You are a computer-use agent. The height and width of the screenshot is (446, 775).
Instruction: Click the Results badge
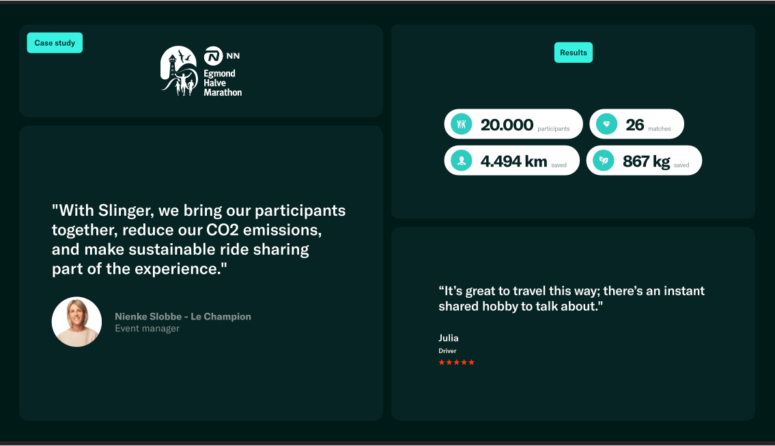(573, 53)
